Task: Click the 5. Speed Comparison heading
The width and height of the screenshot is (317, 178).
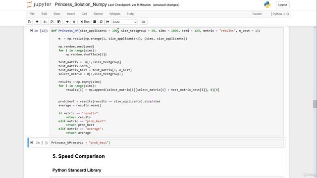Action: click(x=78, y=156)
